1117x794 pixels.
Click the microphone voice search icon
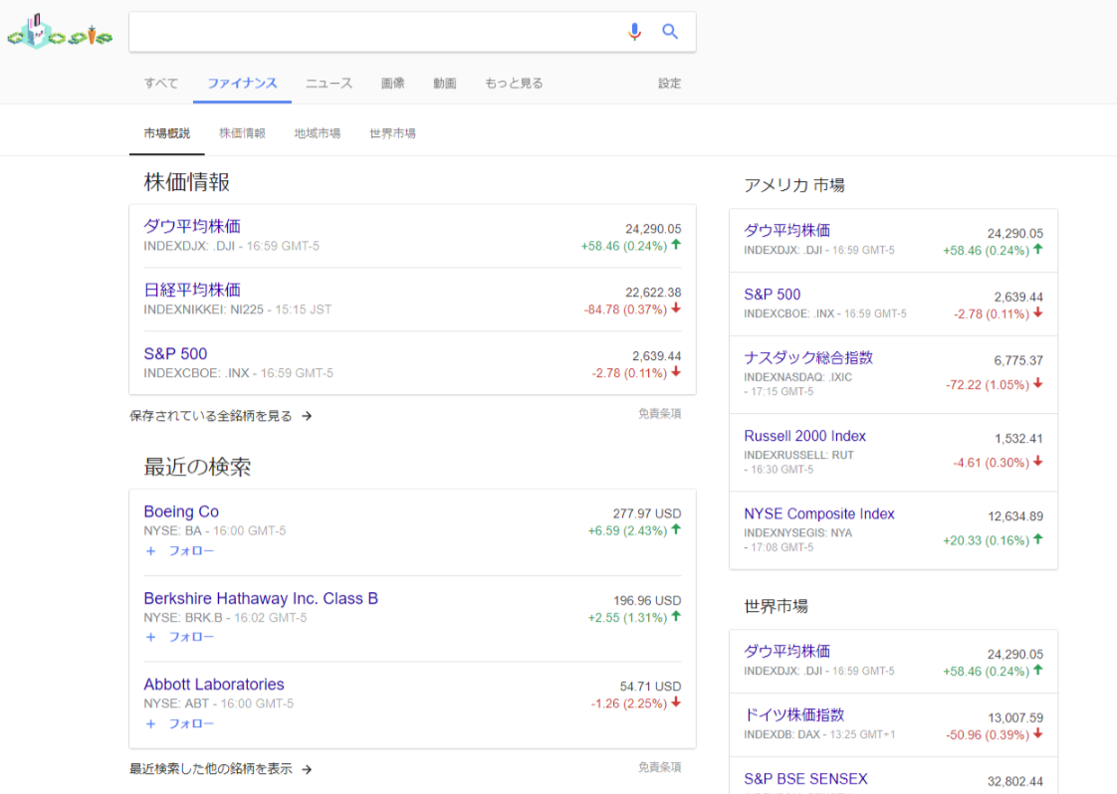634,31
